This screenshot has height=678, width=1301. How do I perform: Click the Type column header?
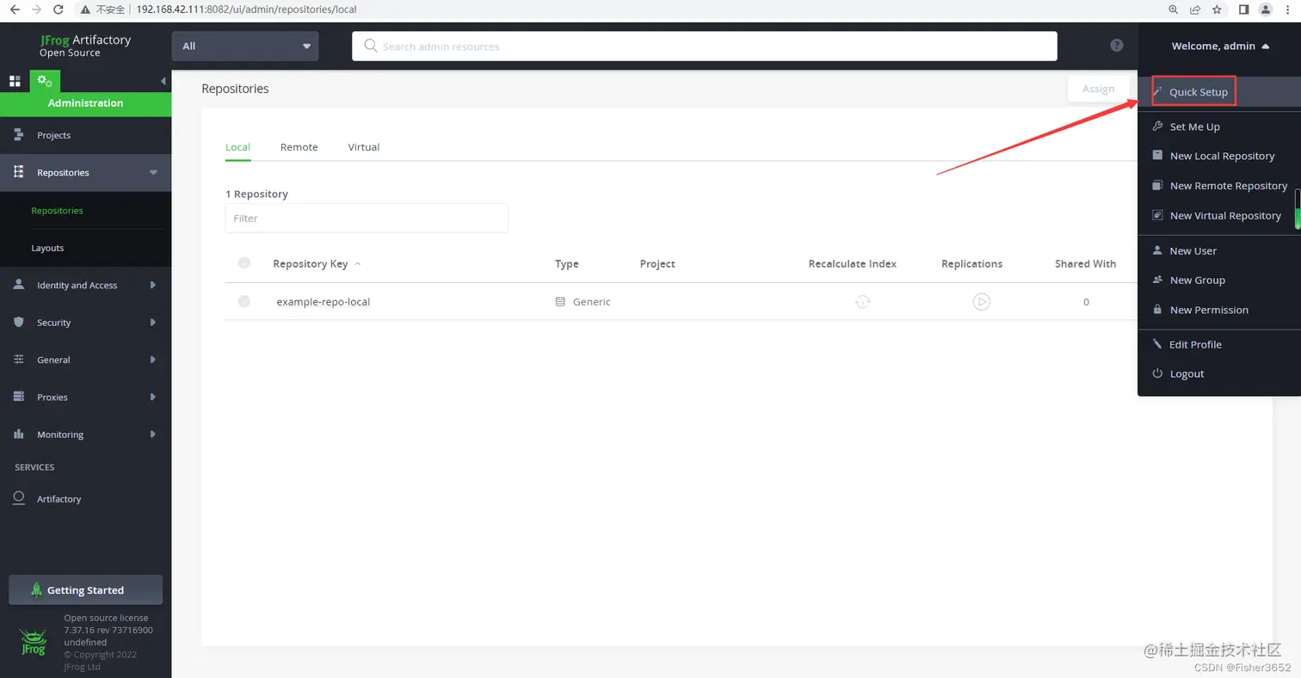(567, 263)
